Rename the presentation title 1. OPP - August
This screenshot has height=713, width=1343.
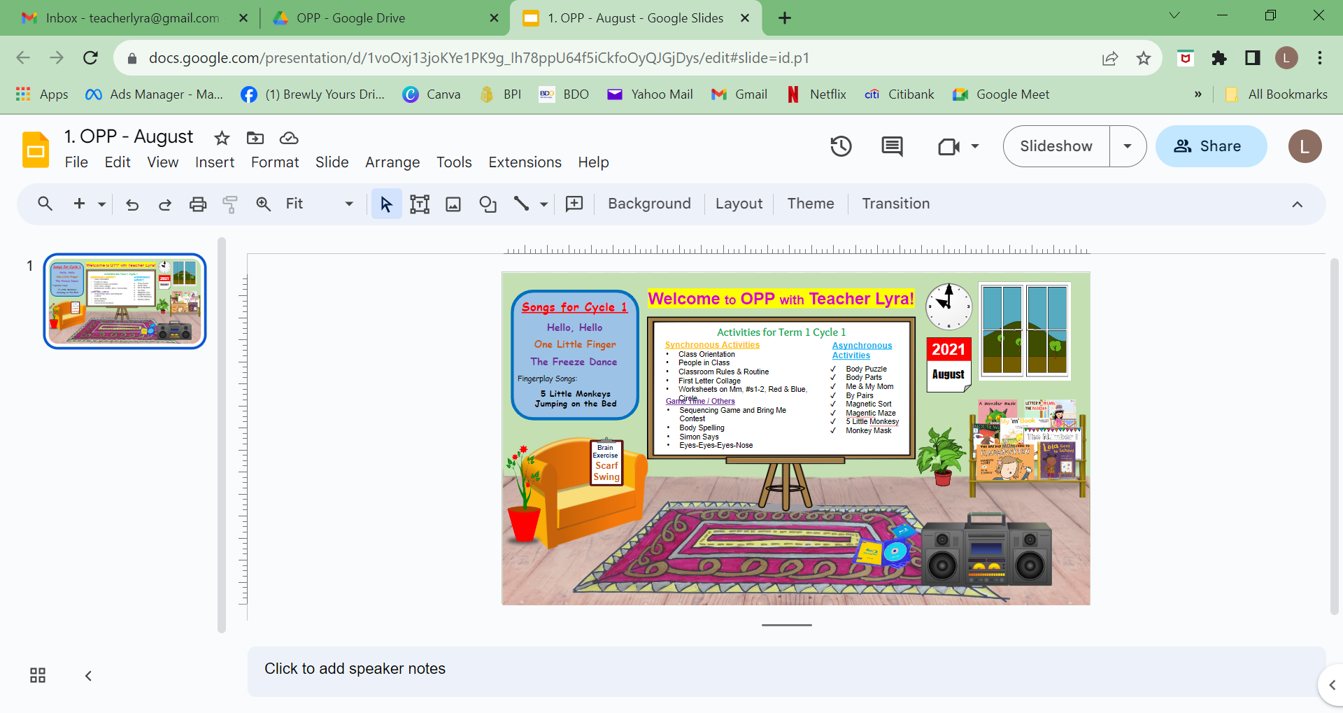point(129,137)
